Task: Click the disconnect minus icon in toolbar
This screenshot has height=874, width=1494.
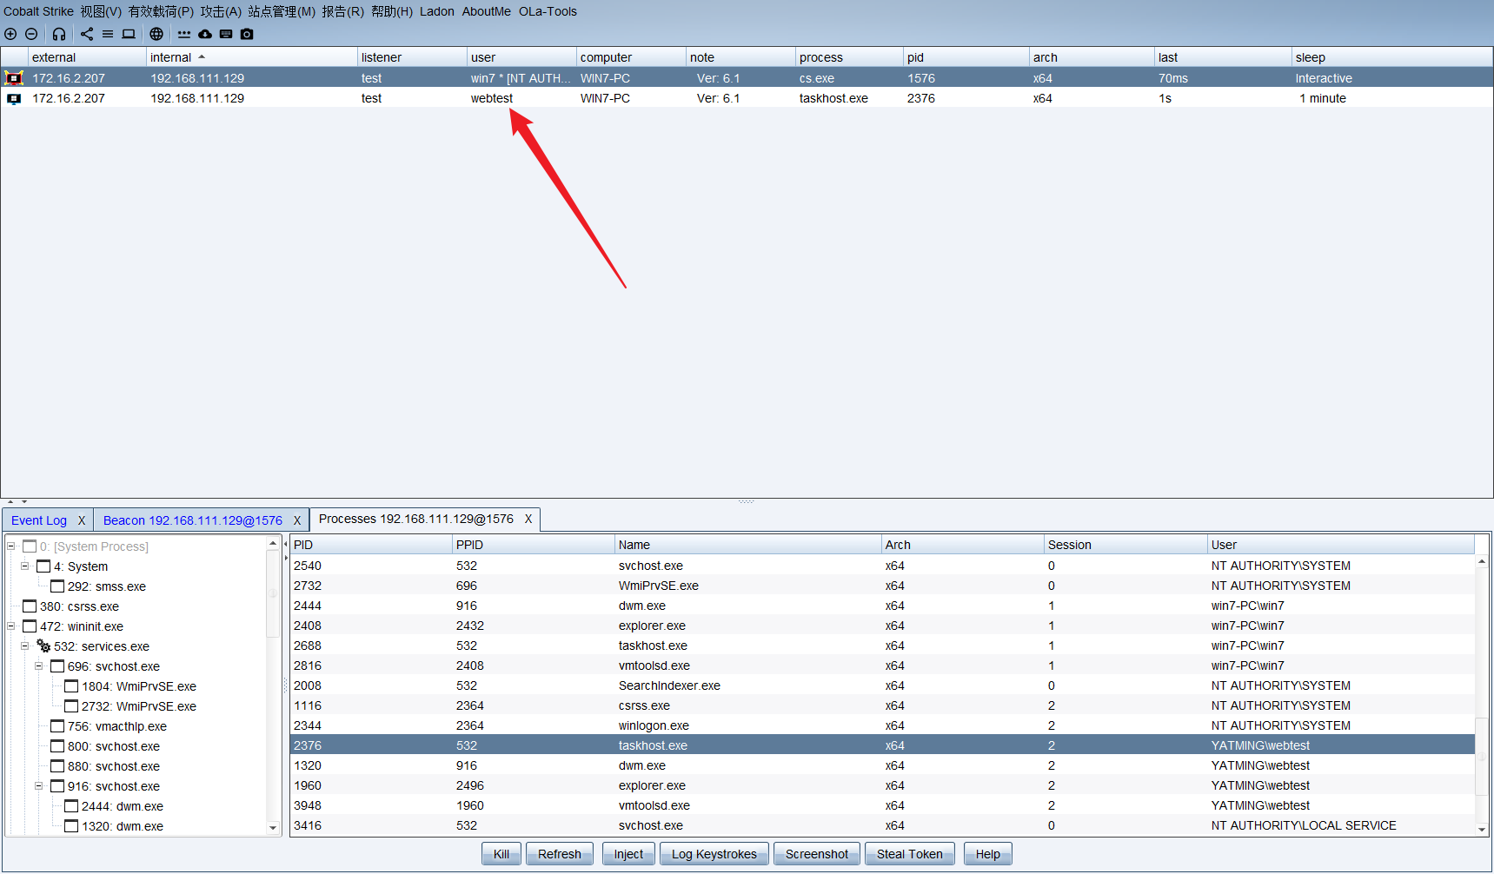Action: [x=31, y=34]
